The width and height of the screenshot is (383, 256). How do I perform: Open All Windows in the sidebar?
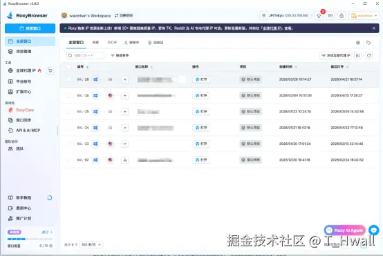30,41
